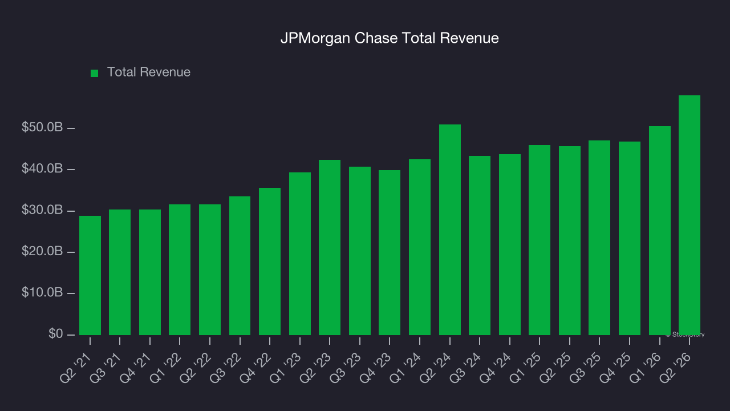Click the Q1 '23 revenue bar

(x=300, y=253)
